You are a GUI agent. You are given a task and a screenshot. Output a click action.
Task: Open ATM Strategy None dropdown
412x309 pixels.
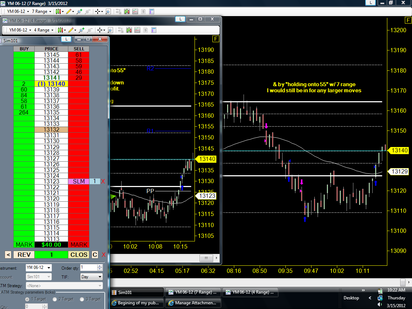(64, 286)
